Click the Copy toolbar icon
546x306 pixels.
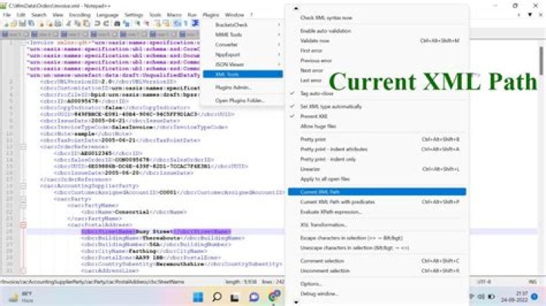tap(77, 23)
